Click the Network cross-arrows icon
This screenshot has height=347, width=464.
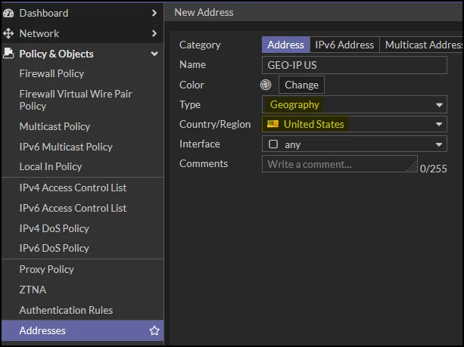point(8,33)
